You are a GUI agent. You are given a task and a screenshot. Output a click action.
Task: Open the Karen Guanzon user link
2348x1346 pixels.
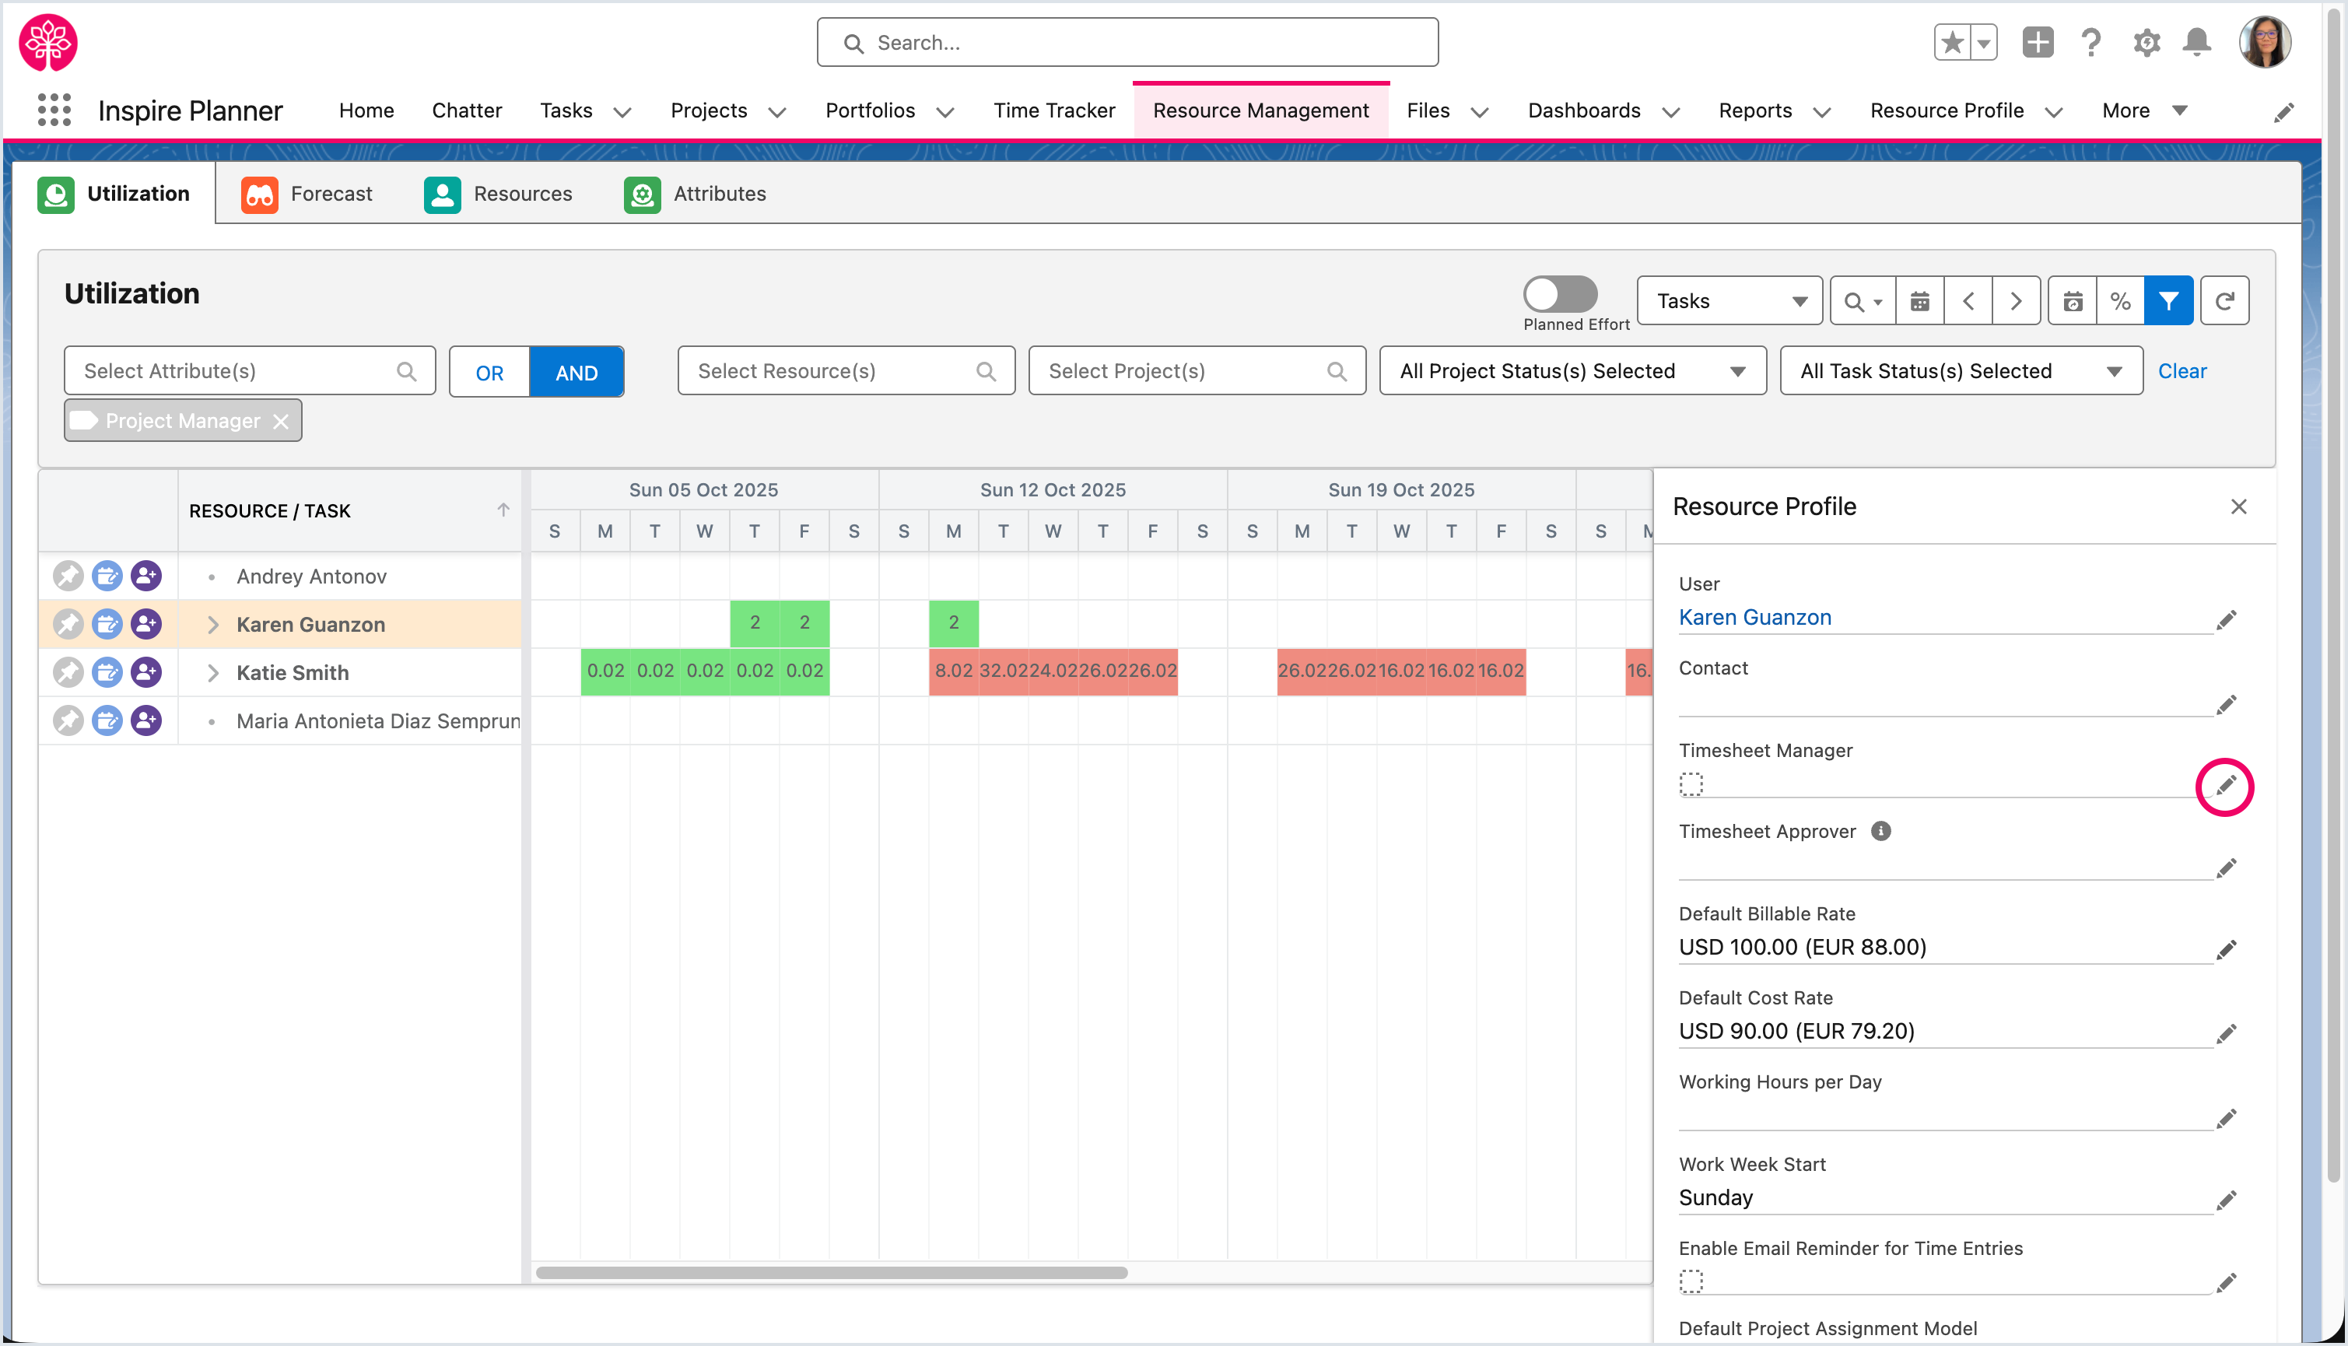click(x=1754, y=617)
